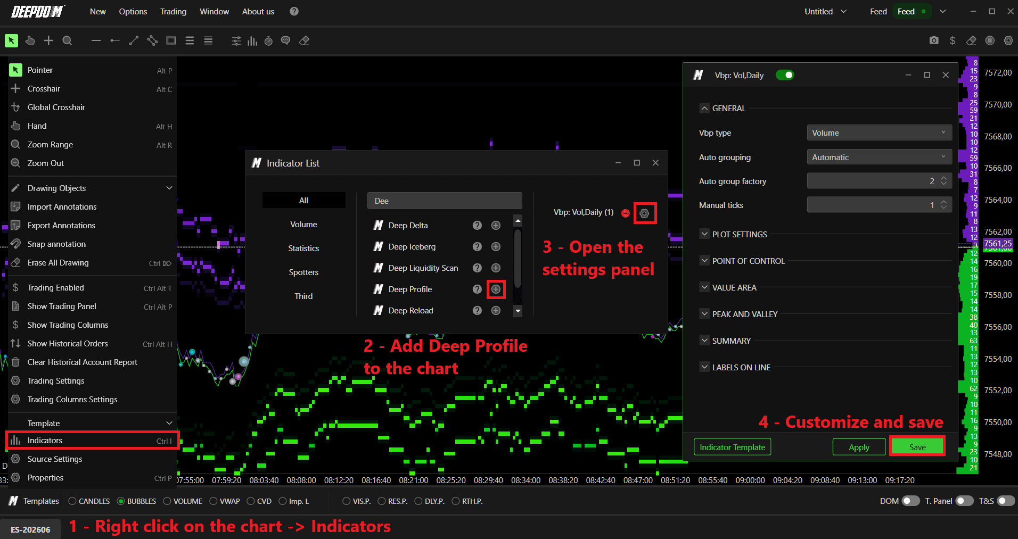Viewport: 1018px width, 539px height.
Task: Expand the POINT OF CONTROL section
Action: point(704,261)
